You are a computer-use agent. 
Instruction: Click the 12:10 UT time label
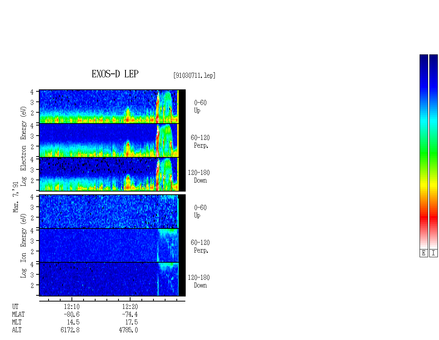pyautogui.click(x=71, y=307)
